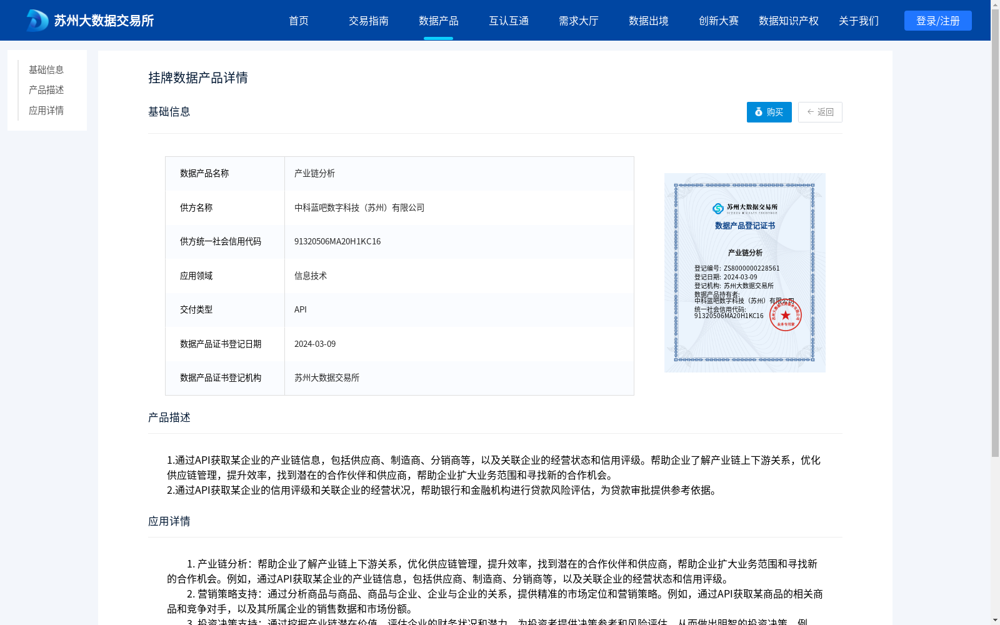
Task: Click the 数据产品证书登记机构 label cell
Action: [x=225, y=377]
